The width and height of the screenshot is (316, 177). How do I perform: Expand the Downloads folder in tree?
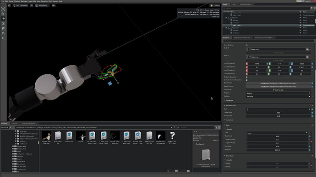(13, 164)
